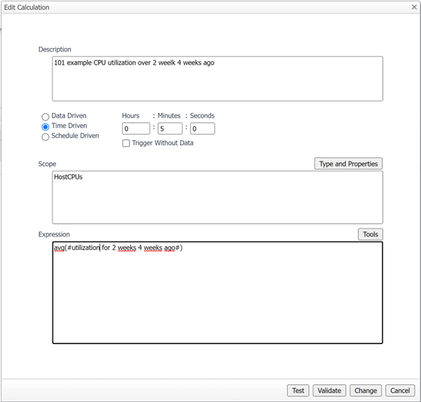
Task: Open the Type and Properties dialog
Action: [348, 164]
